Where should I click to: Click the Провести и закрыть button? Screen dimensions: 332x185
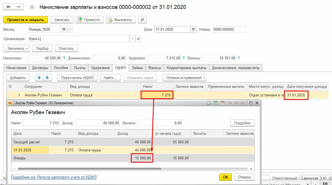click(x=25, y=20)
